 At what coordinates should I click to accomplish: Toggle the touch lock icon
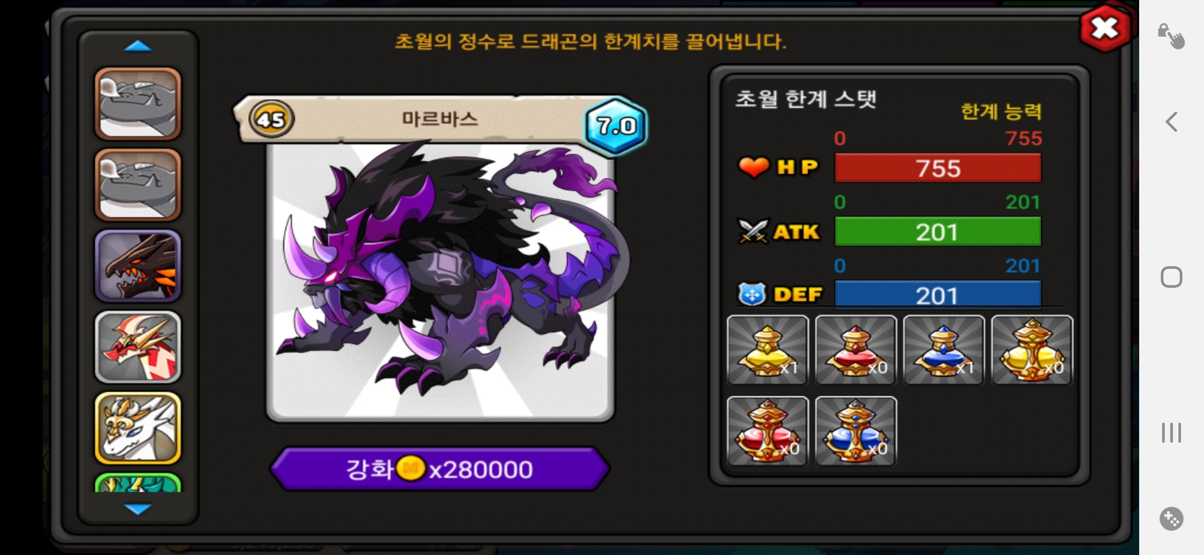1171,36
